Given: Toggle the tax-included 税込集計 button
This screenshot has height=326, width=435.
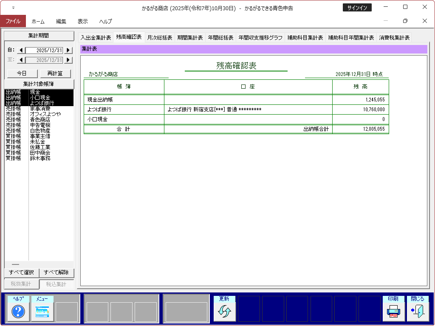Looking at the screenshot, I should tap(56, 284).
